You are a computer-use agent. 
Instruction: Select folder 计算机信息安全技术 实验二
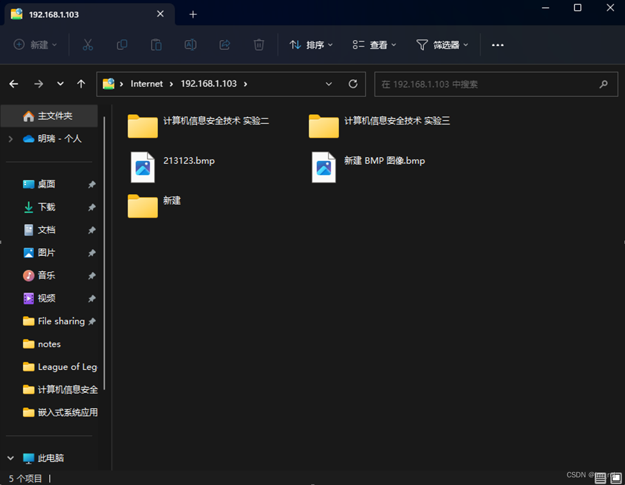tap(199, 126)
